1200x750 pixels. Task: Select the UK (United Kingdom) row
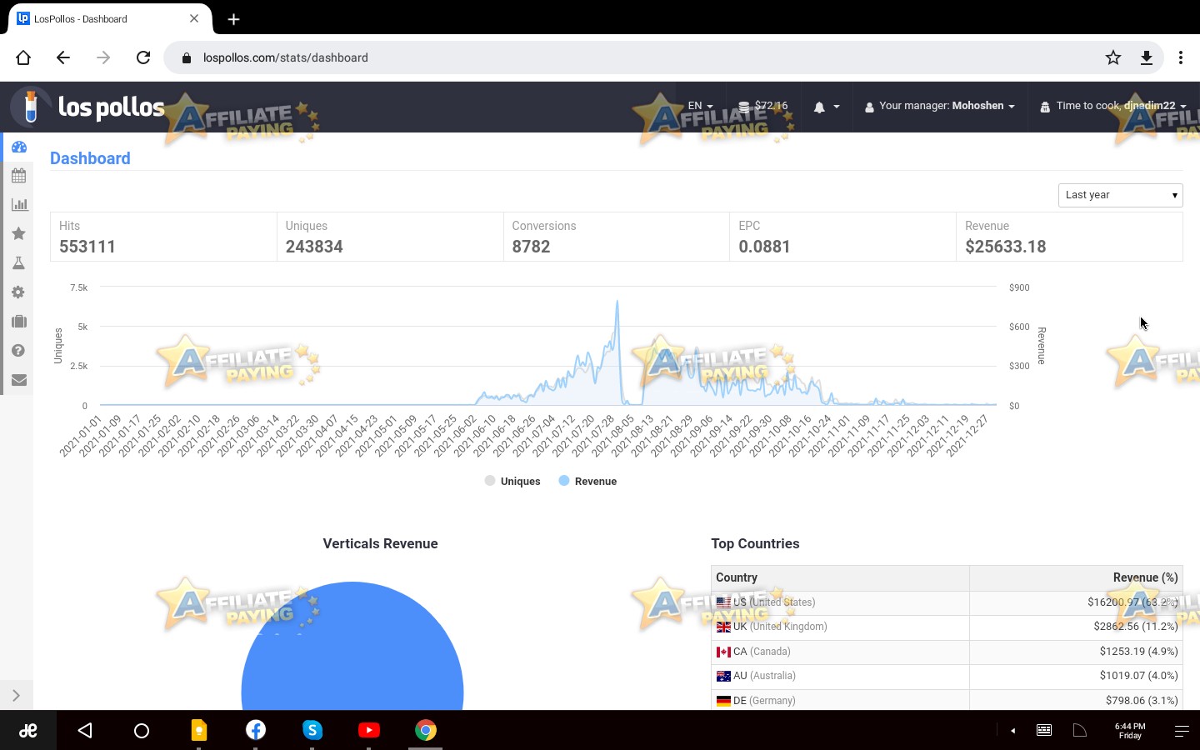tap(947, 627)
